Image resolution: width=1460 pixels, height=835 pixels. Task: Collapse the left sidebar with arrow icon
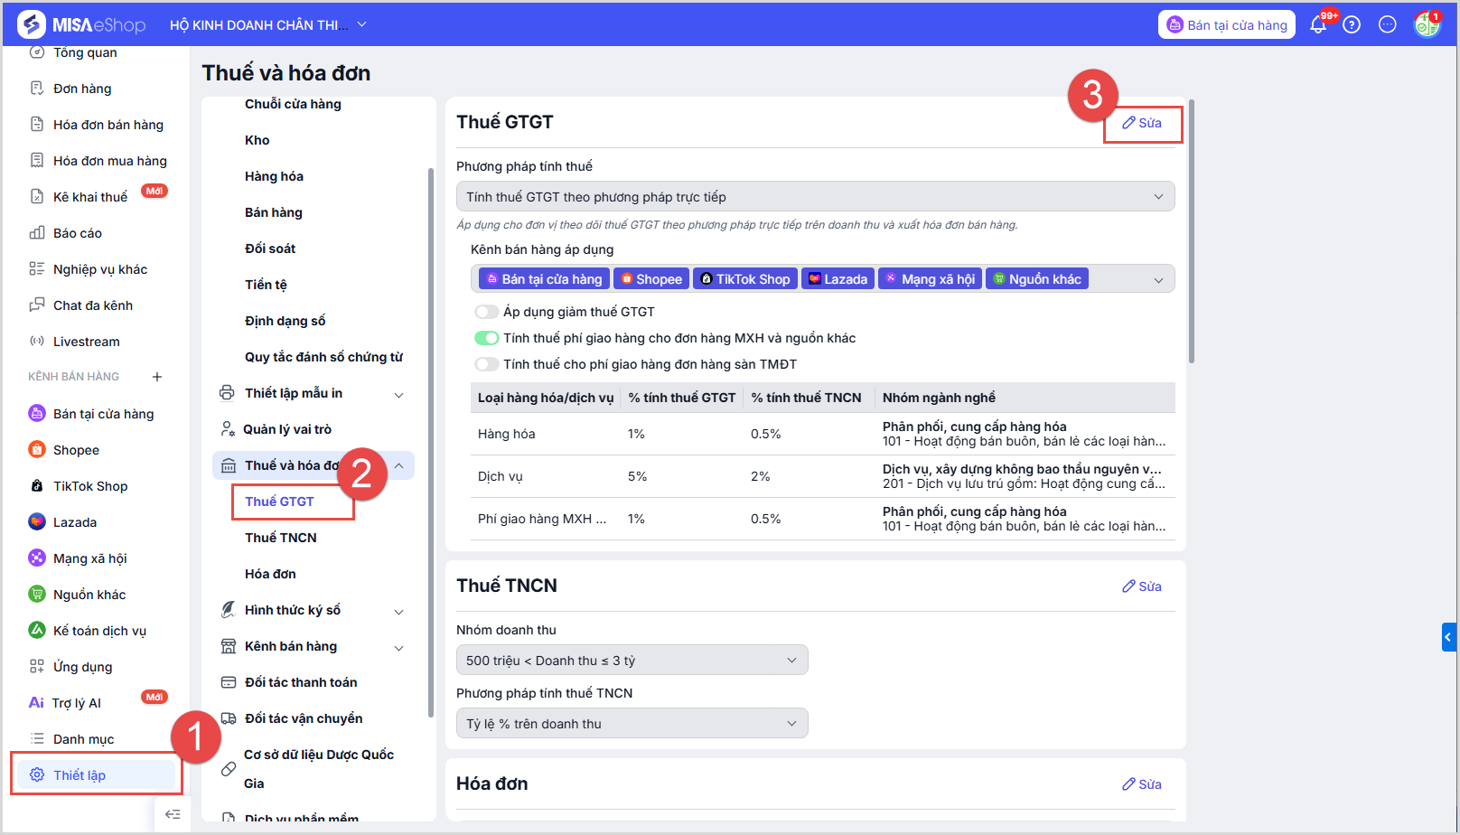pos(173,814)
